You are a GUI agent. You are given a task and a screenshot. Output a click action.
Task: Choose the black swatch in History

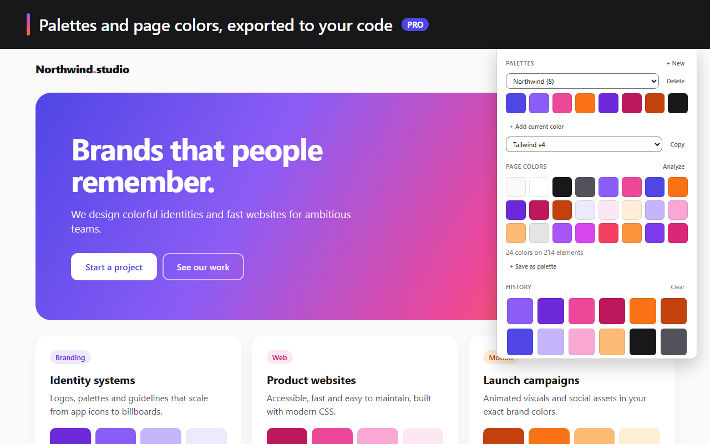pos(643,342)
